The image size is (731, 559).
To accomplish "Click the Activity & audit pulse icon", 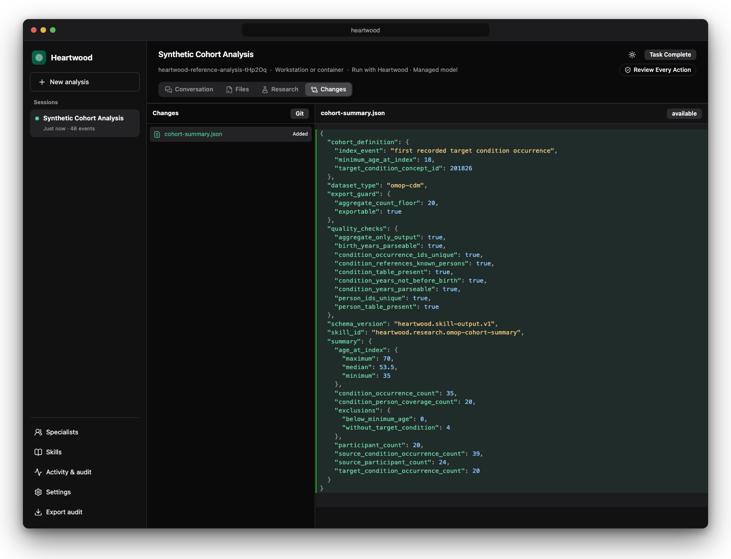I will (38, 472).
